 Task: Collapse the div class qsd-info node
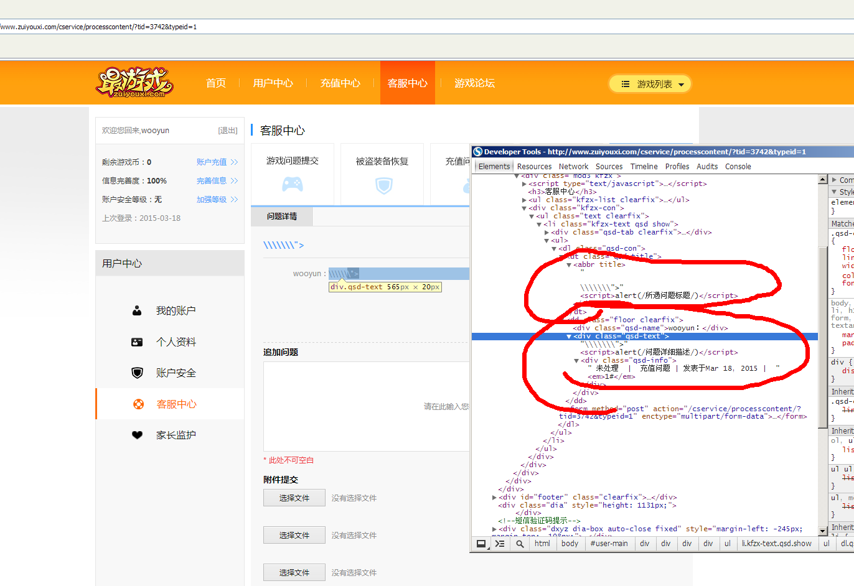[x=576, y=361]
